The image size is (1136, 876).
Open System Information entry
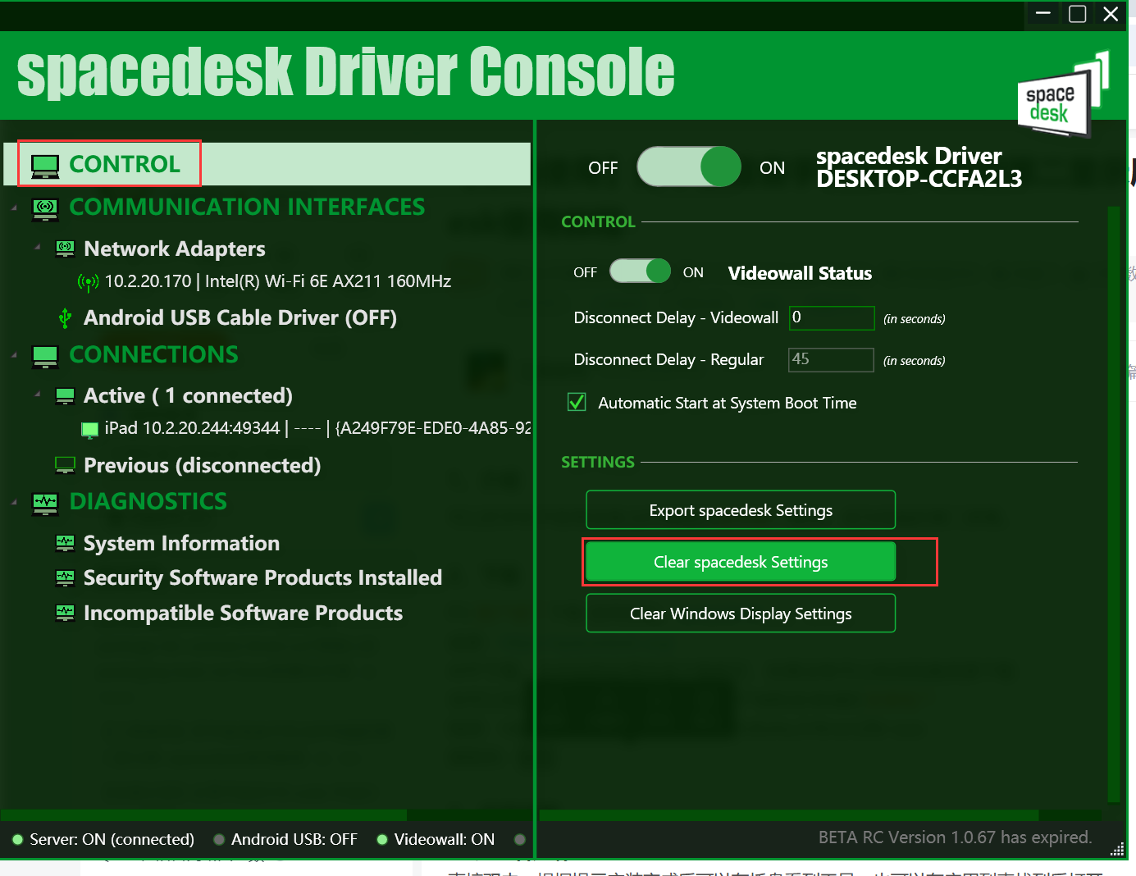[x=181, y=543]
